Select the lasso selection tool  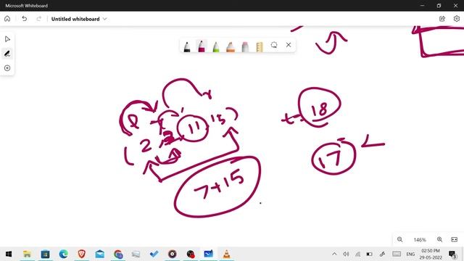pyautogui.click(x=274, y=45)
